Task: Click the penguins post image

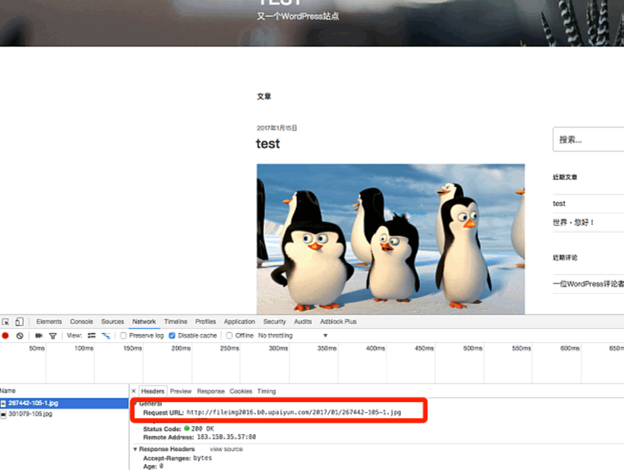Action: pos(390,239)
